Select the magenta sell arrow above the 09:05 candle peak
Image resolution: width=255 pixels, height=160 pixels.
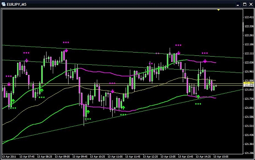tap(66, 50)
